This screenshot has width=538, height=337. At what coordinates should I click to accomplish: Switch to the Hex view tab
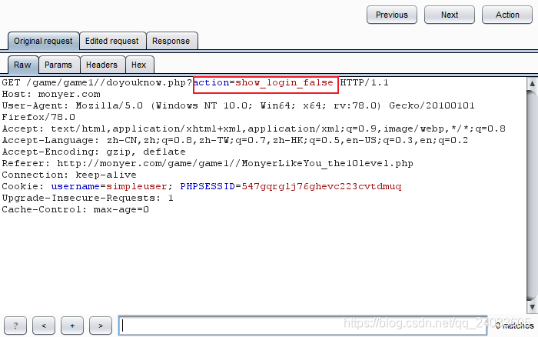139,65
